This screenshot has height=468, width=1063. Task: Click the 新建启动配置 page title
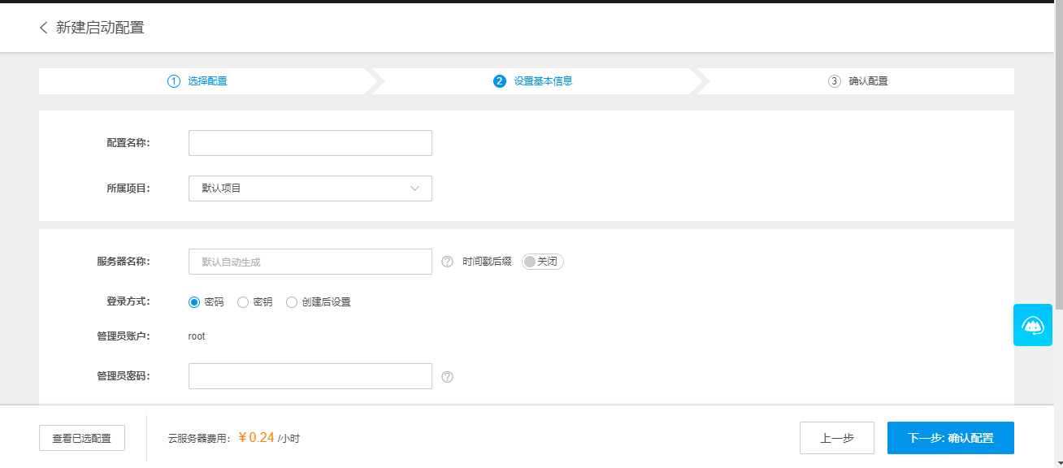(100, 28)
